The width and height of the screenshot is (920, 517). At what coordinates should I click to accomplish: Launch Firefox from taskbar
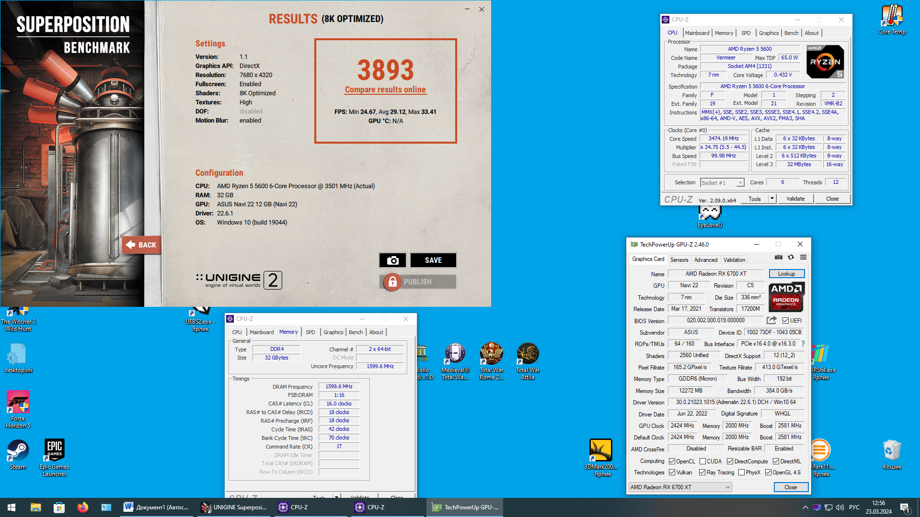click(x=82, y=507)
